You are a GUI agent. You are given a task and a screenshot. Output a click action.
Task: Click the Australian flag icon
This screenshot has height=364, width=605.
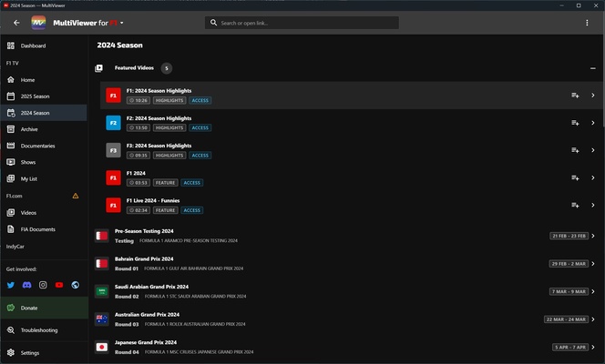click(102, 319)
